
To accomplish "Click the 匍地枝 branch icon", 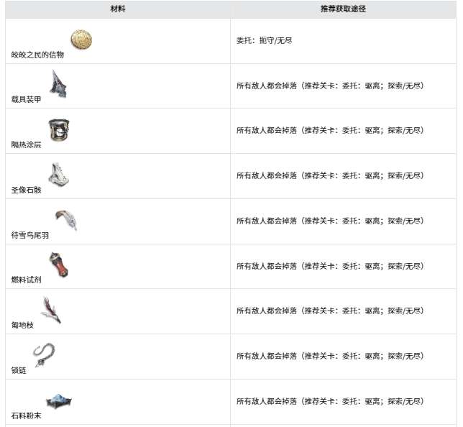I will click(51, 310).
